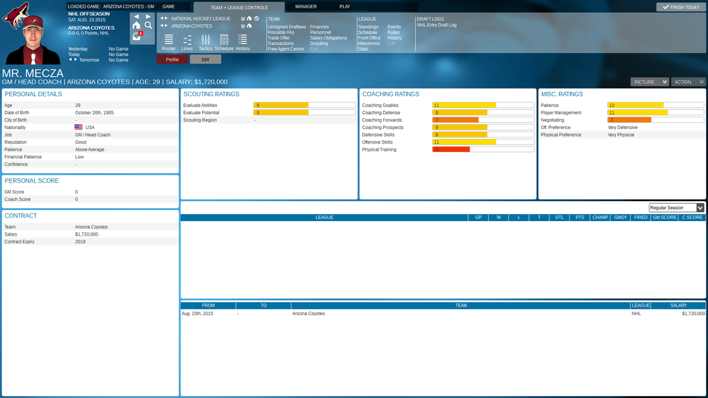Step to next day arrow beside Tomorrow
This screenshot has height=398, width=708.
click(75, 59)
